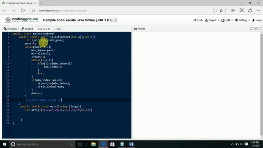Click the address bar URL
263x148 pixels.
click(x=63, y=11)
